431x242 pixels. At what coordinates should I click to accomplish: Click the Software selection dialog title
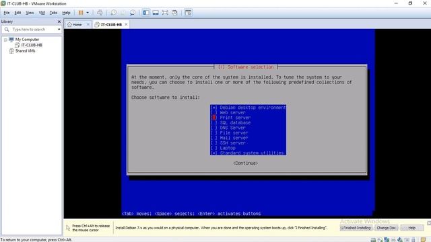[x=246, y=67]
